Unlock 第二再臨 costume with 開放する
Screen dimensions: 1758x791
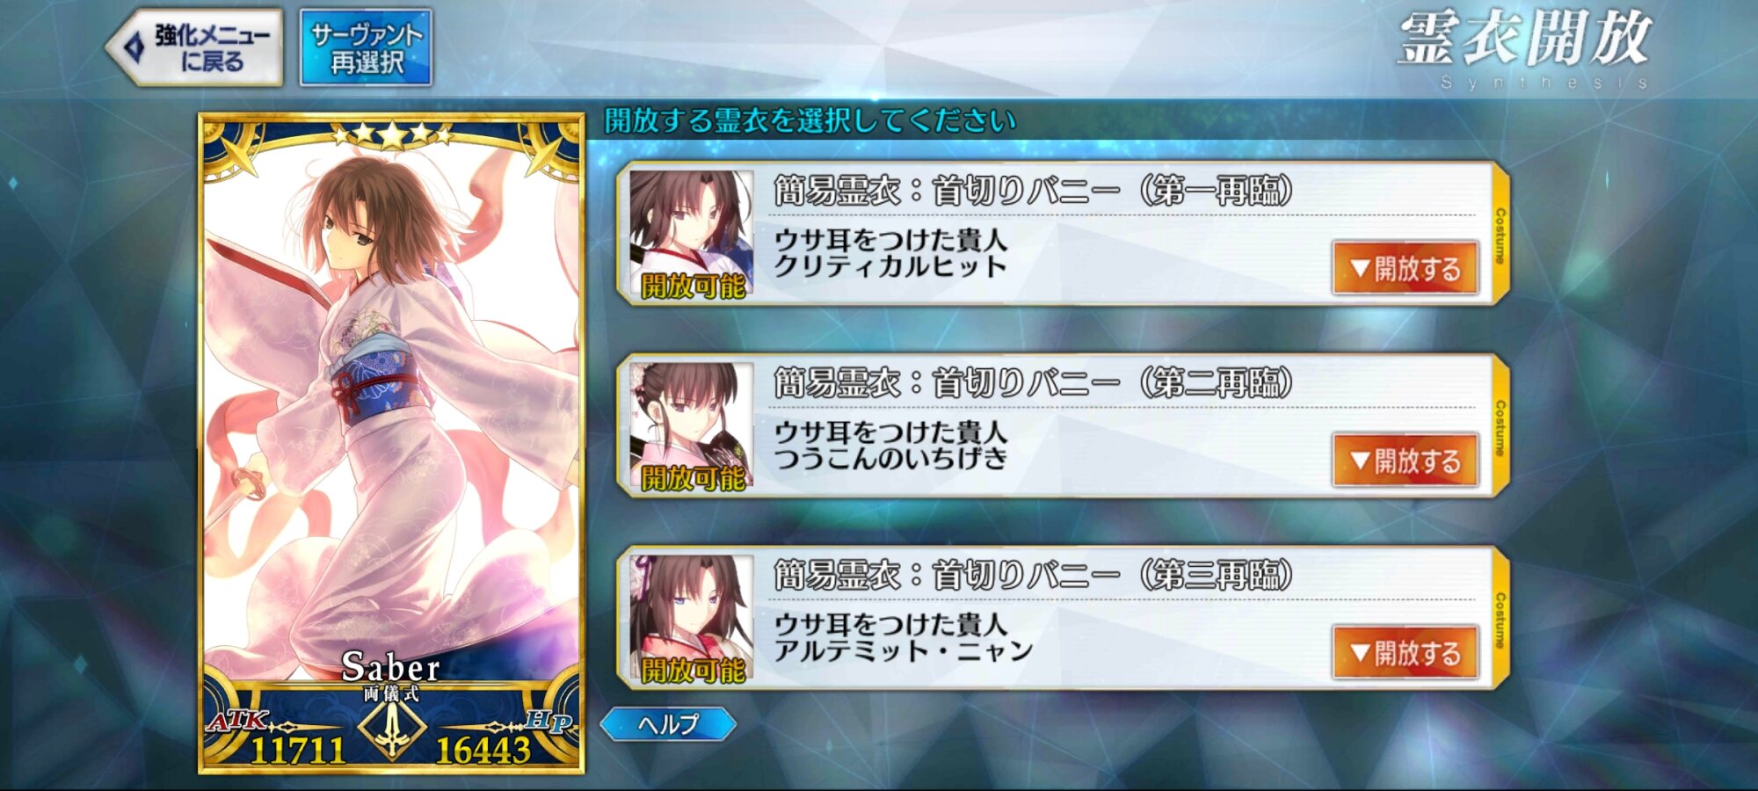tap(1406, 460)
